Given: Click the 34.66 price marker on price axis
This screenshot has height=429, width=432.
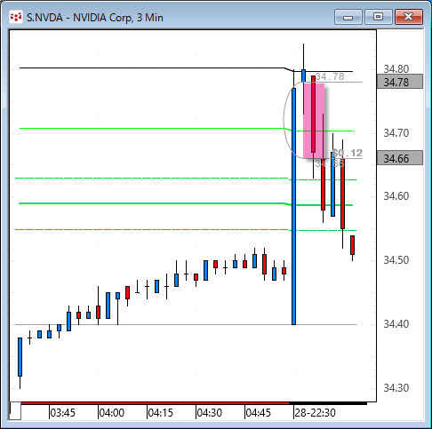Looking at the screenshot, I should coord(400,158).
